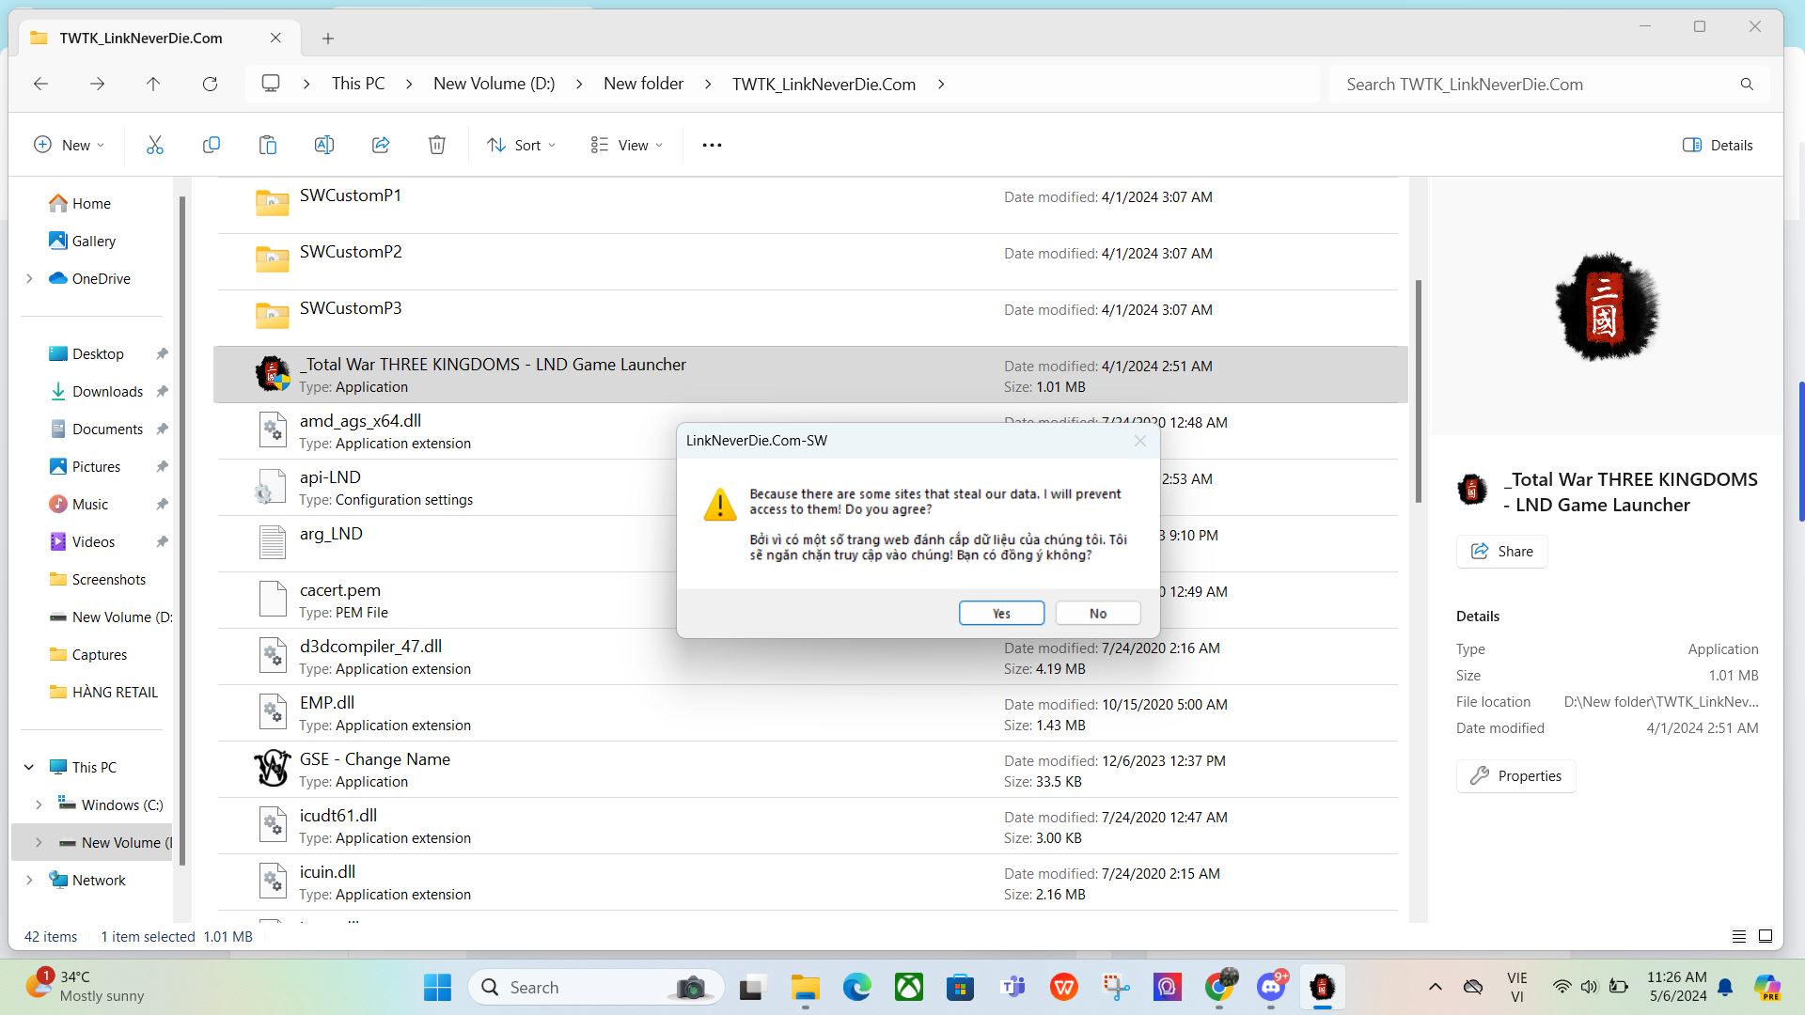1805x1015 pixels.
Task: Select the d3dcompiler_47.dll file
Action: tap(808, 656)
